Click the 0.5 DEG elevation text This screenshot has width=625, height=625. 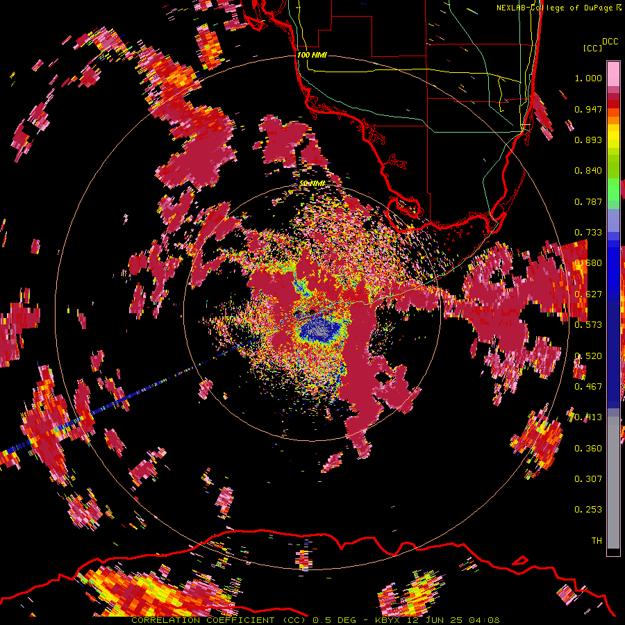tap(335, 620)
